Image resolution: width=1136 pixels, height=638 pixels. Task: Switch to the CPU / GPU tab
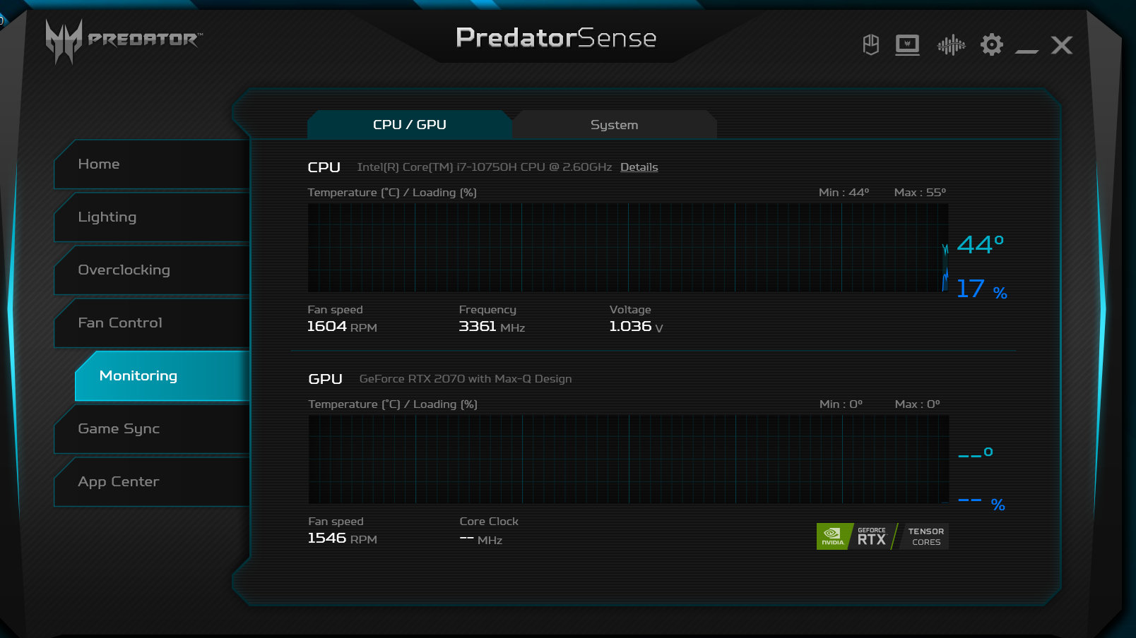coord(410,124)
